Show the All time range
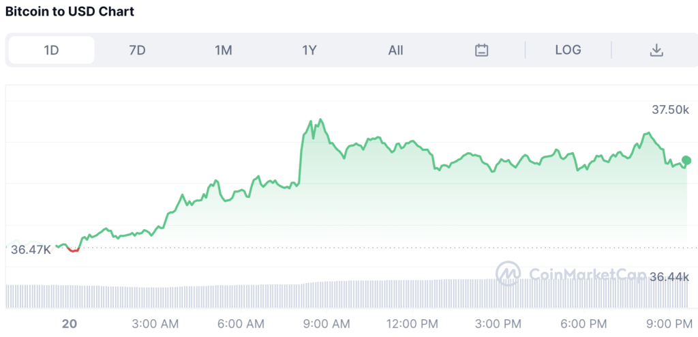 pyautogui.click(x=395, y=50)
